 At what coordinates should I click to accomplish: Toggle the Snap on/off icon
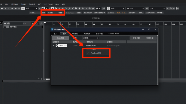point(108,9)
